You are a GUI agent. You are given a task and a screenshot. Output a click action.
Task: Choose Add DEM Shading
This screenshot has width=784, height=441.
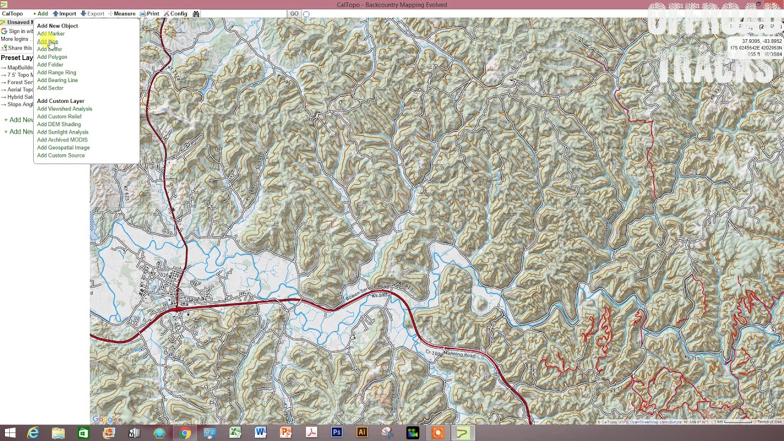point(59,124)
